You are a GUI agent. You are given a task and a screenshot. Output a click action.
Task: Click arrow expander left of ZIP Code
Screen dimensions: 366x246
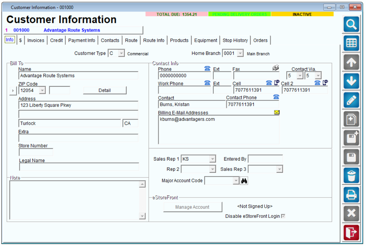pyautogui.click(x=13, y=91)
